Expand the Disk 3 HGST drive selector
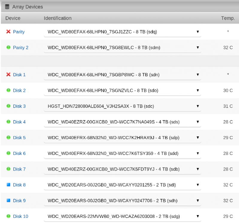The image size is (239, 224). click(x=122, y=106)
